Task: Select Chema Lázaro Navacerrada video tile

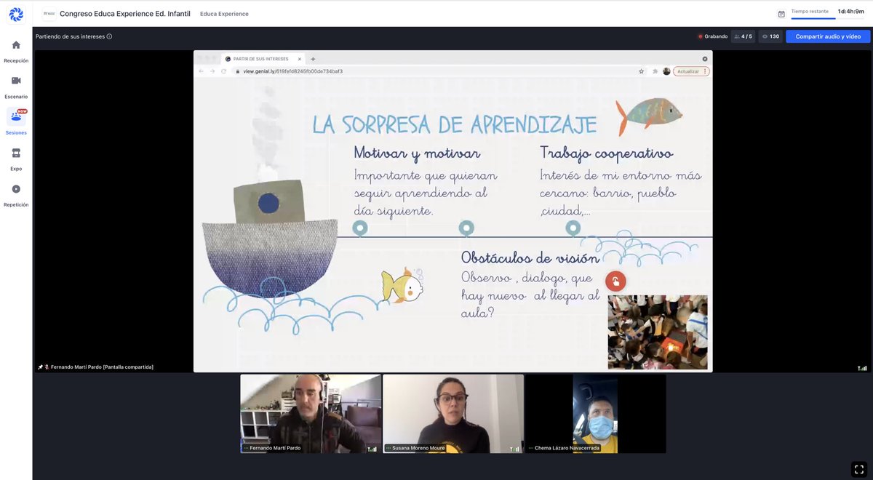Action: point(596,414)
